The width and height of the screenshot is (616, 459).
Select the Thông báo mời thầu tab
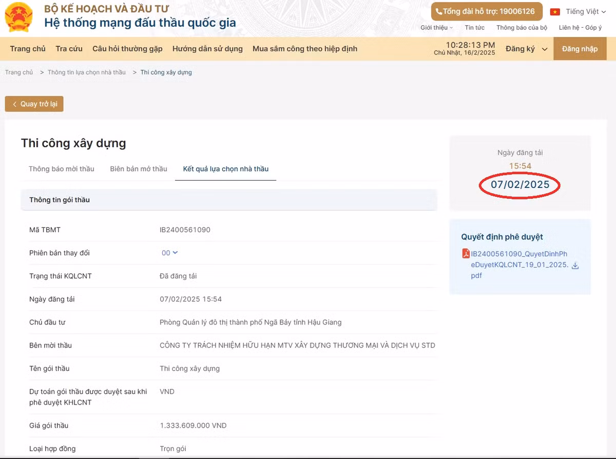61,168
